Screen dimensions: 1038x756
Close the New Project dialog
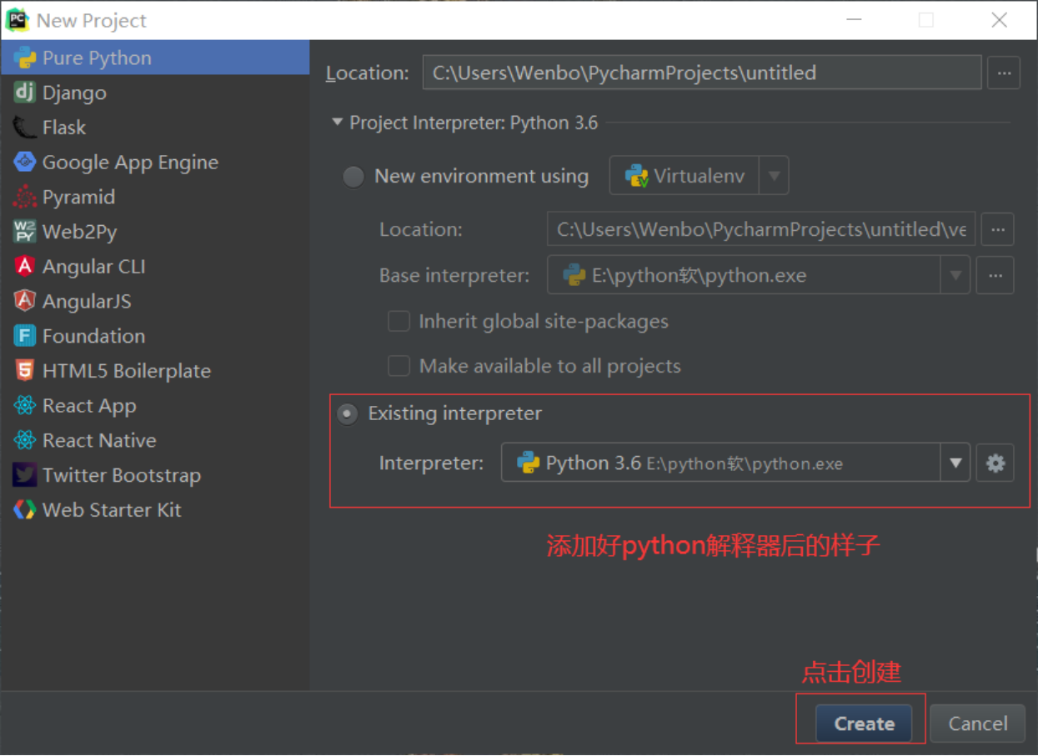point(1000,20)
